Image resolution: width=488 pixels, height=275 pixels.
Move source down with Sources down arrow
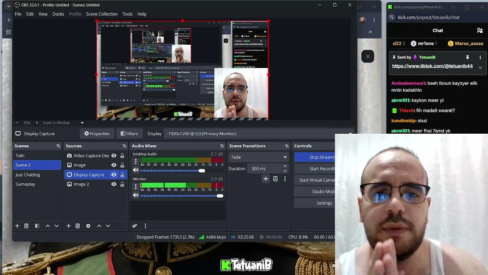tap(108, 226)
